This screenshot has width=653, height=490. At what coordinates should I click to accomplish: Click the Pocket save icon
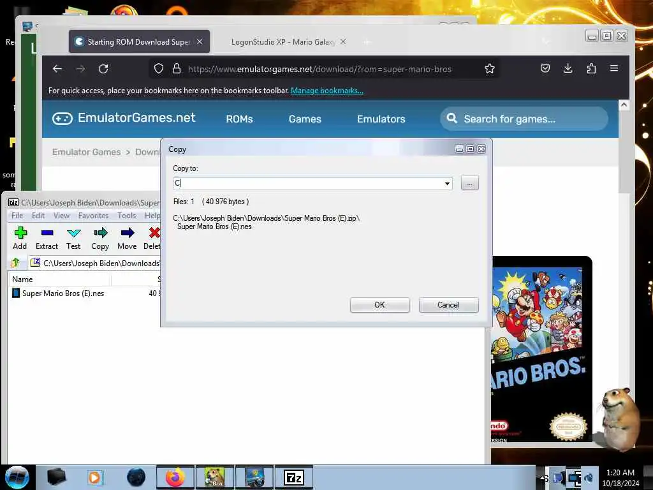pos(545,68)
